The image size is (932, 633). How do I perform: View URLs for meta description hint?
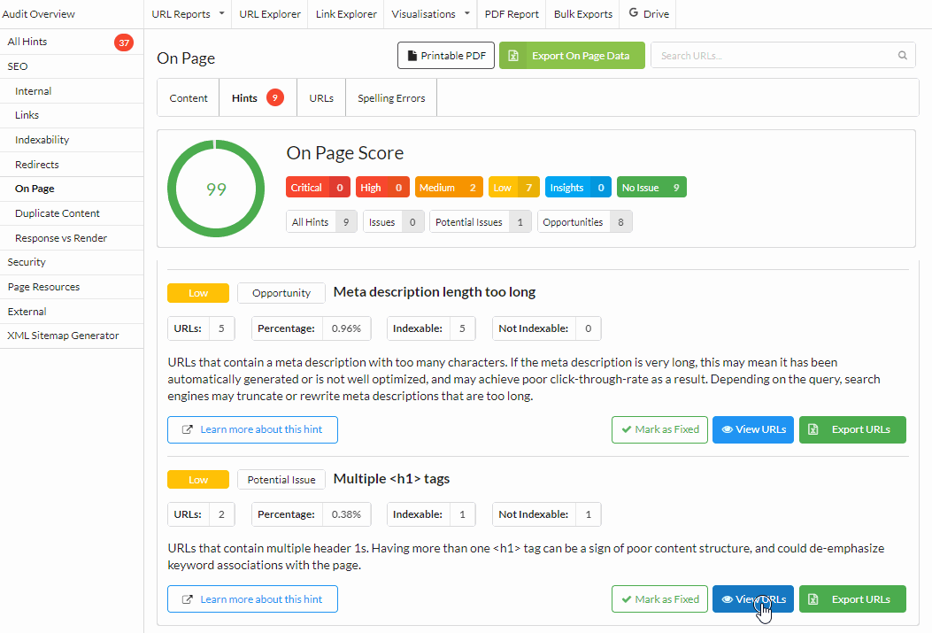tap(753, 429)
